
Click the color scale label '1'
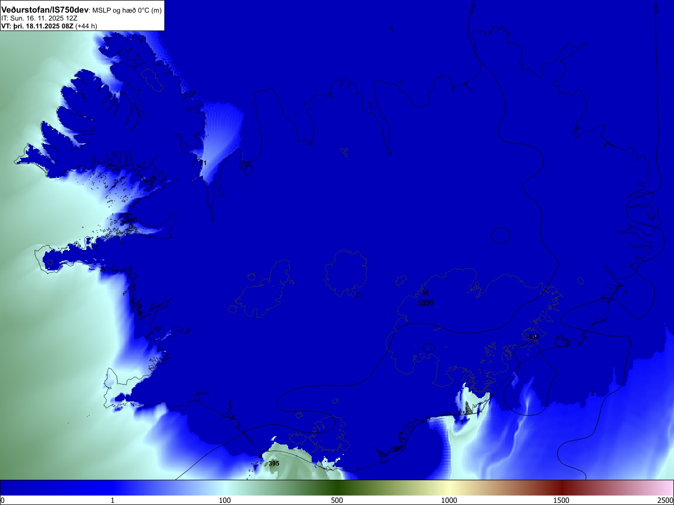coord(112,500)
